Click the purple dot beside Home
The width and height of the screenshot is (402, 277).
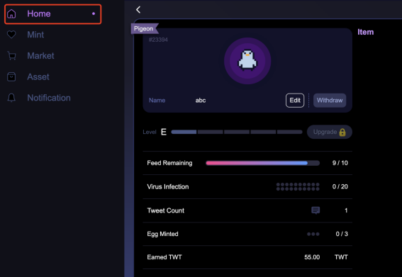(94, 13)
